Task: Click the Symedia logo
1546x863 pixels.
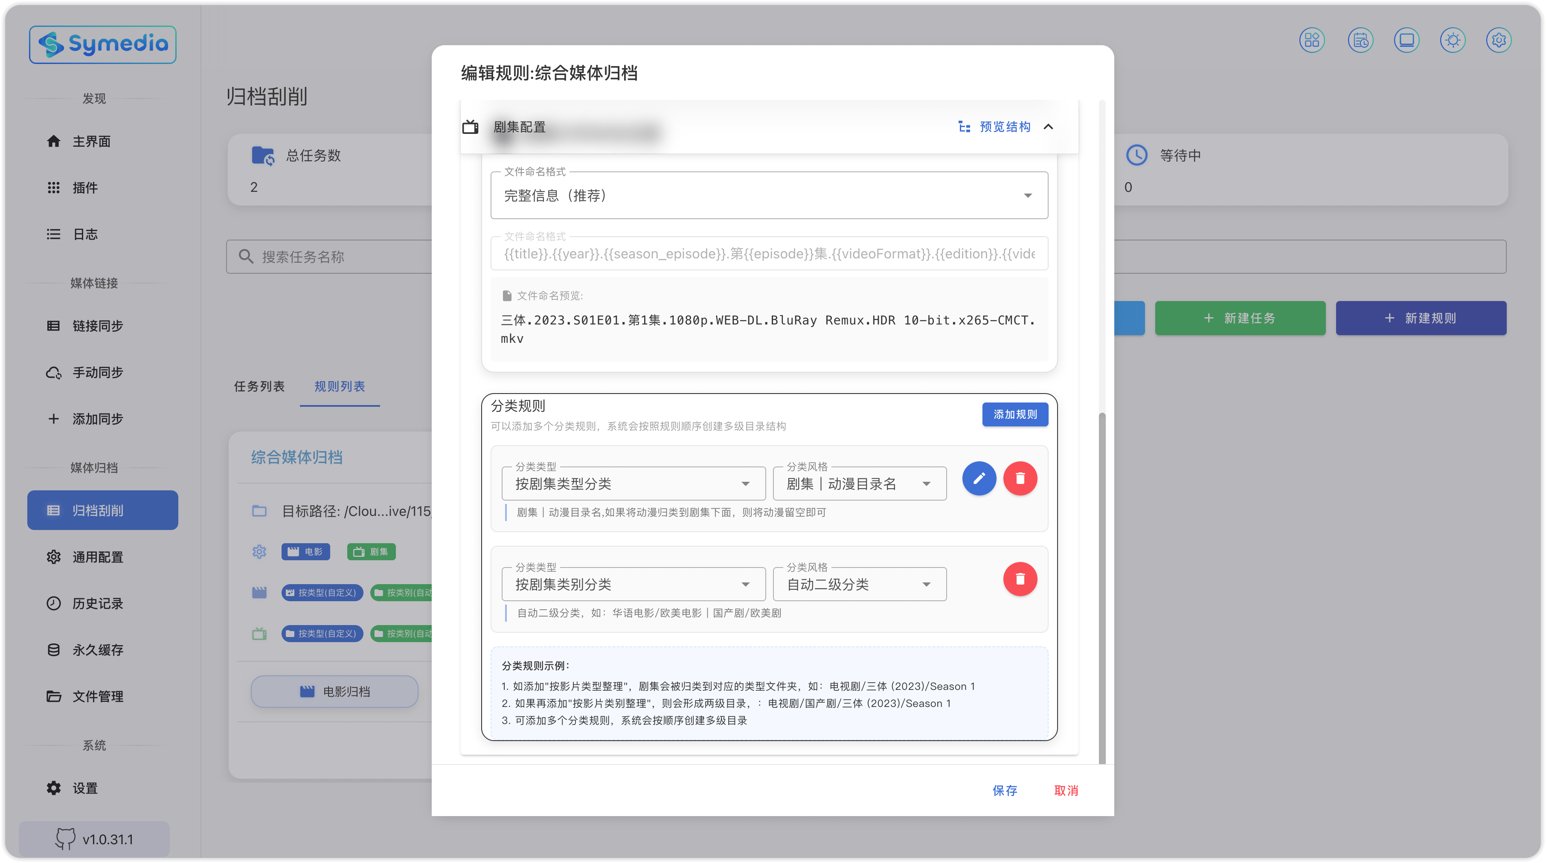Action: pyautogui.click(x=103, y=44)
